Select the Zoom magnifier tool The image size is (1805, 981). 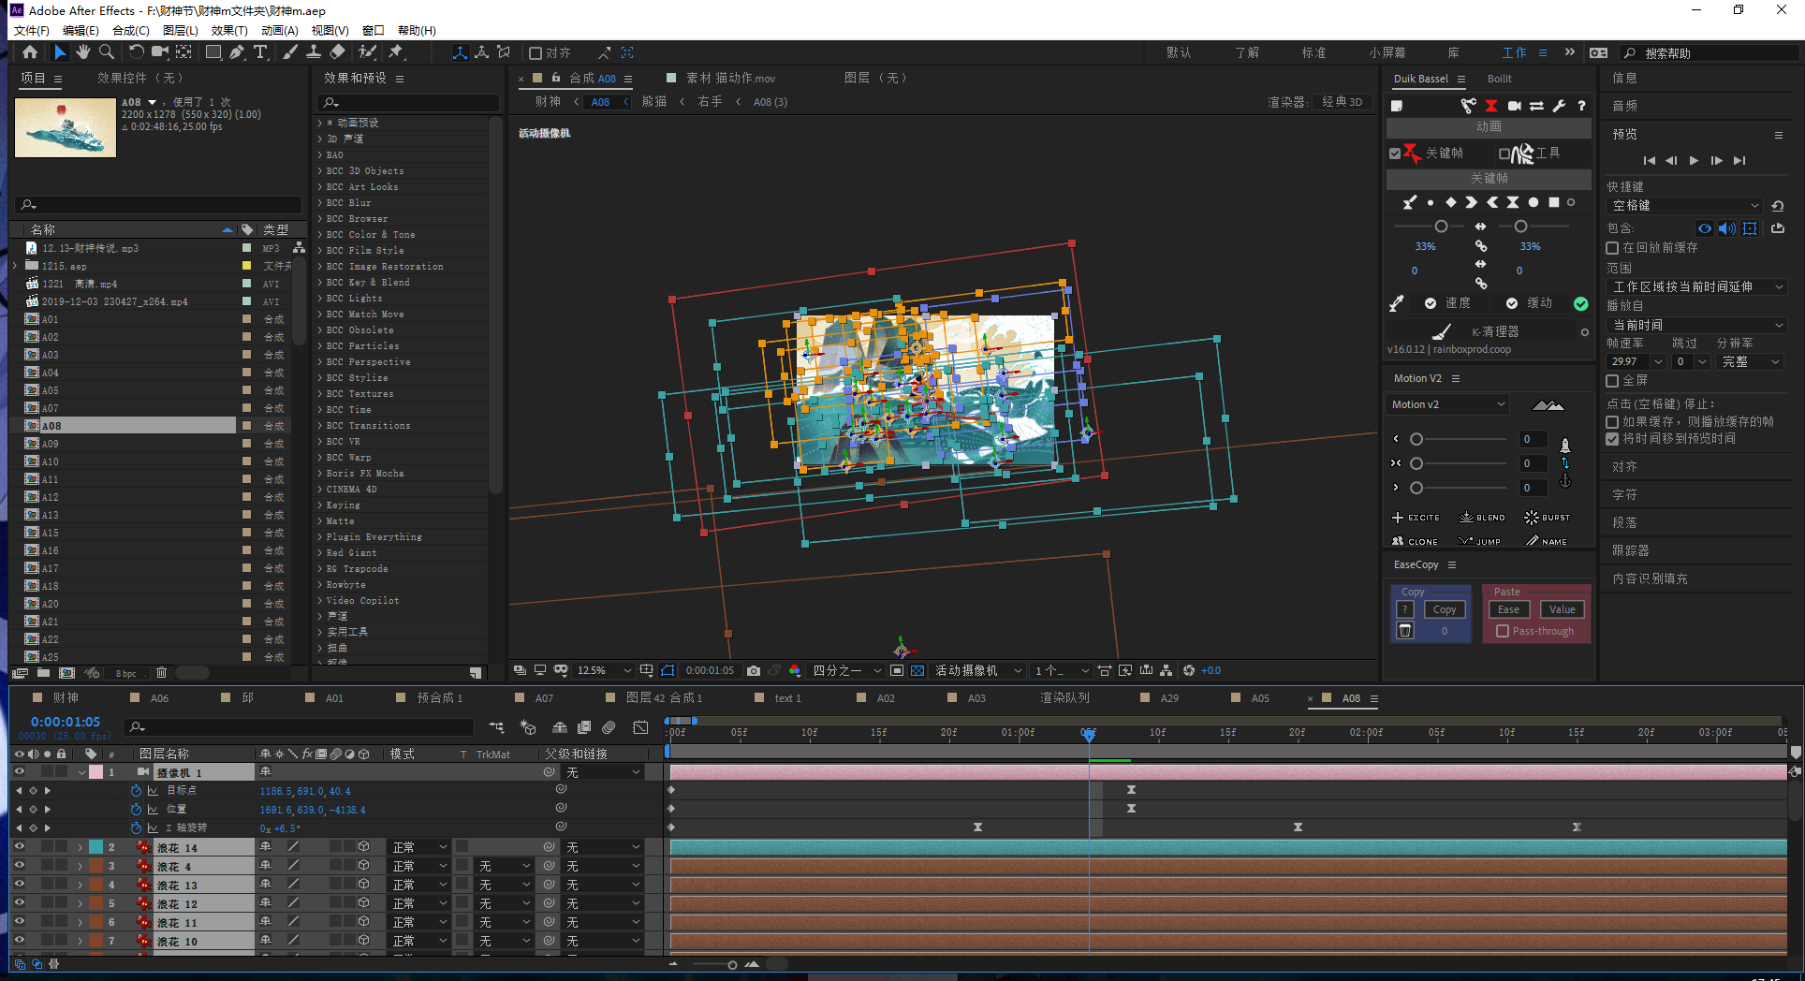click(107, 52)
